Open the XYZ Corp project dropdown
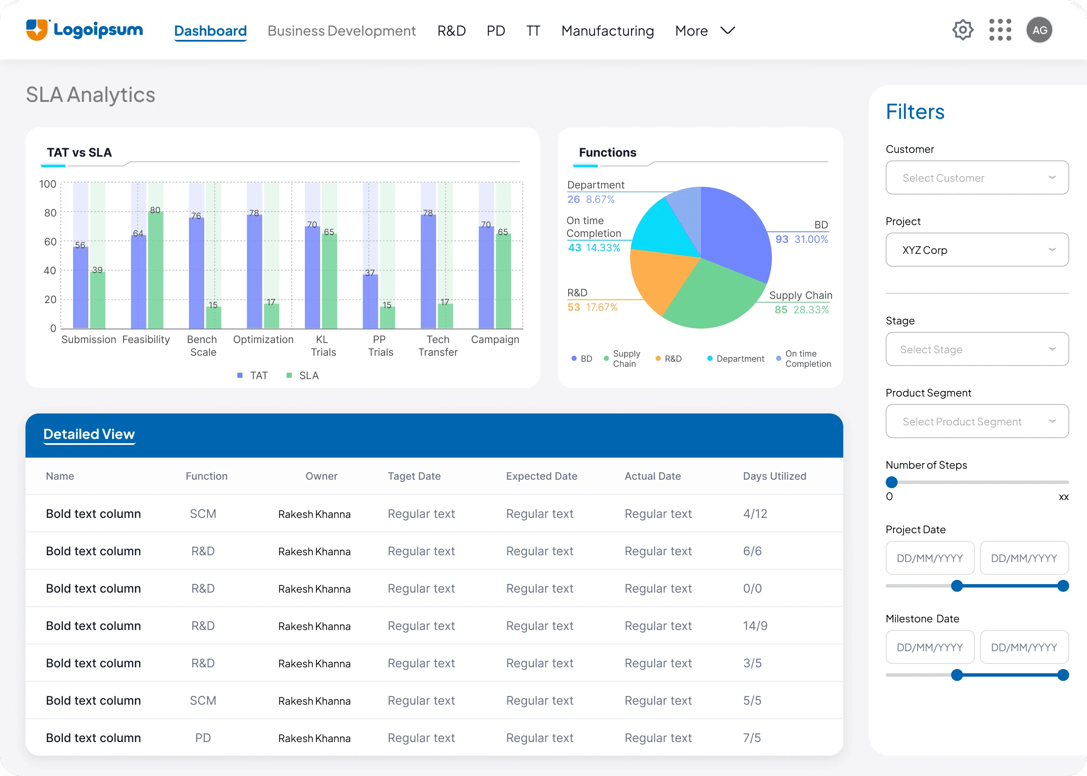Viewport: 1087px width, 776px height. [x=977, y=250]
